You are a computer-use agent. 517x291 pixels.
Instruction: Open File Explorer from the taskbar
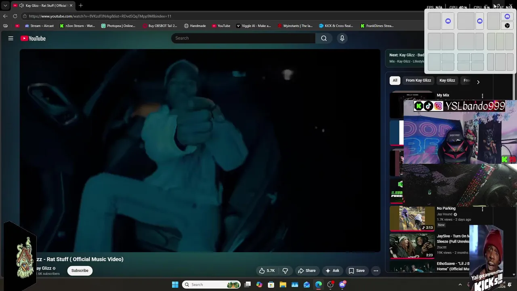[x=283, y=285]
